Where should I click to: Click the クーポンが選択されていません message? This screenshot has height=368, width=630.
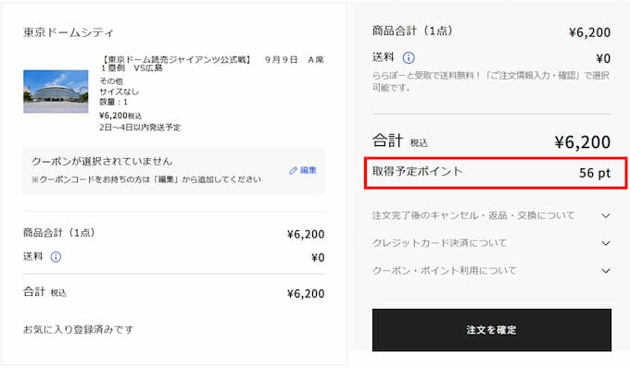pyautogui.click(x=102, y=161)
